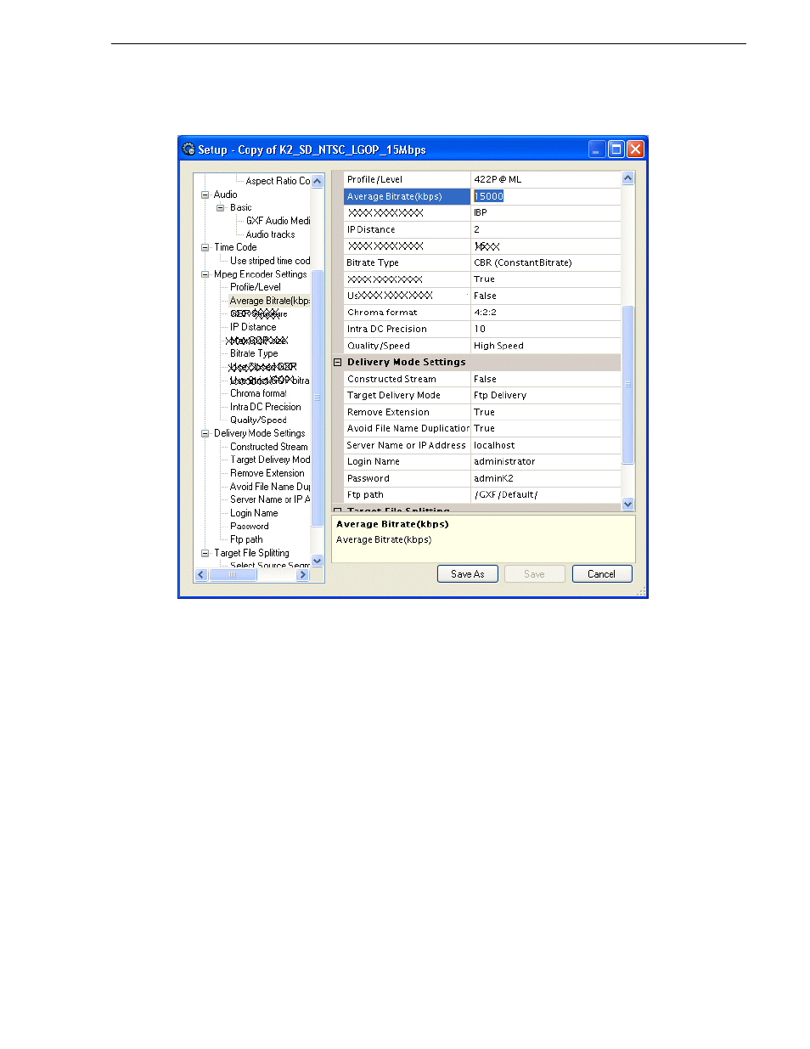Image resolution: width=810 pixels, height=1049 pixels.
Task: Select Aspect Ratio tree item
Action: 278,181
